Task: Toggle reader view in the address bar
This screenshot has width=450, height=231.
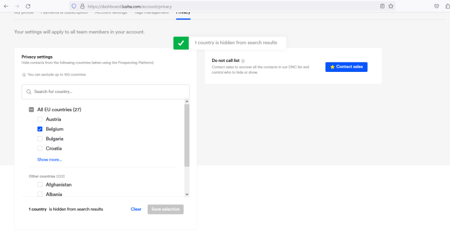Action: click(x=382, y=6)
